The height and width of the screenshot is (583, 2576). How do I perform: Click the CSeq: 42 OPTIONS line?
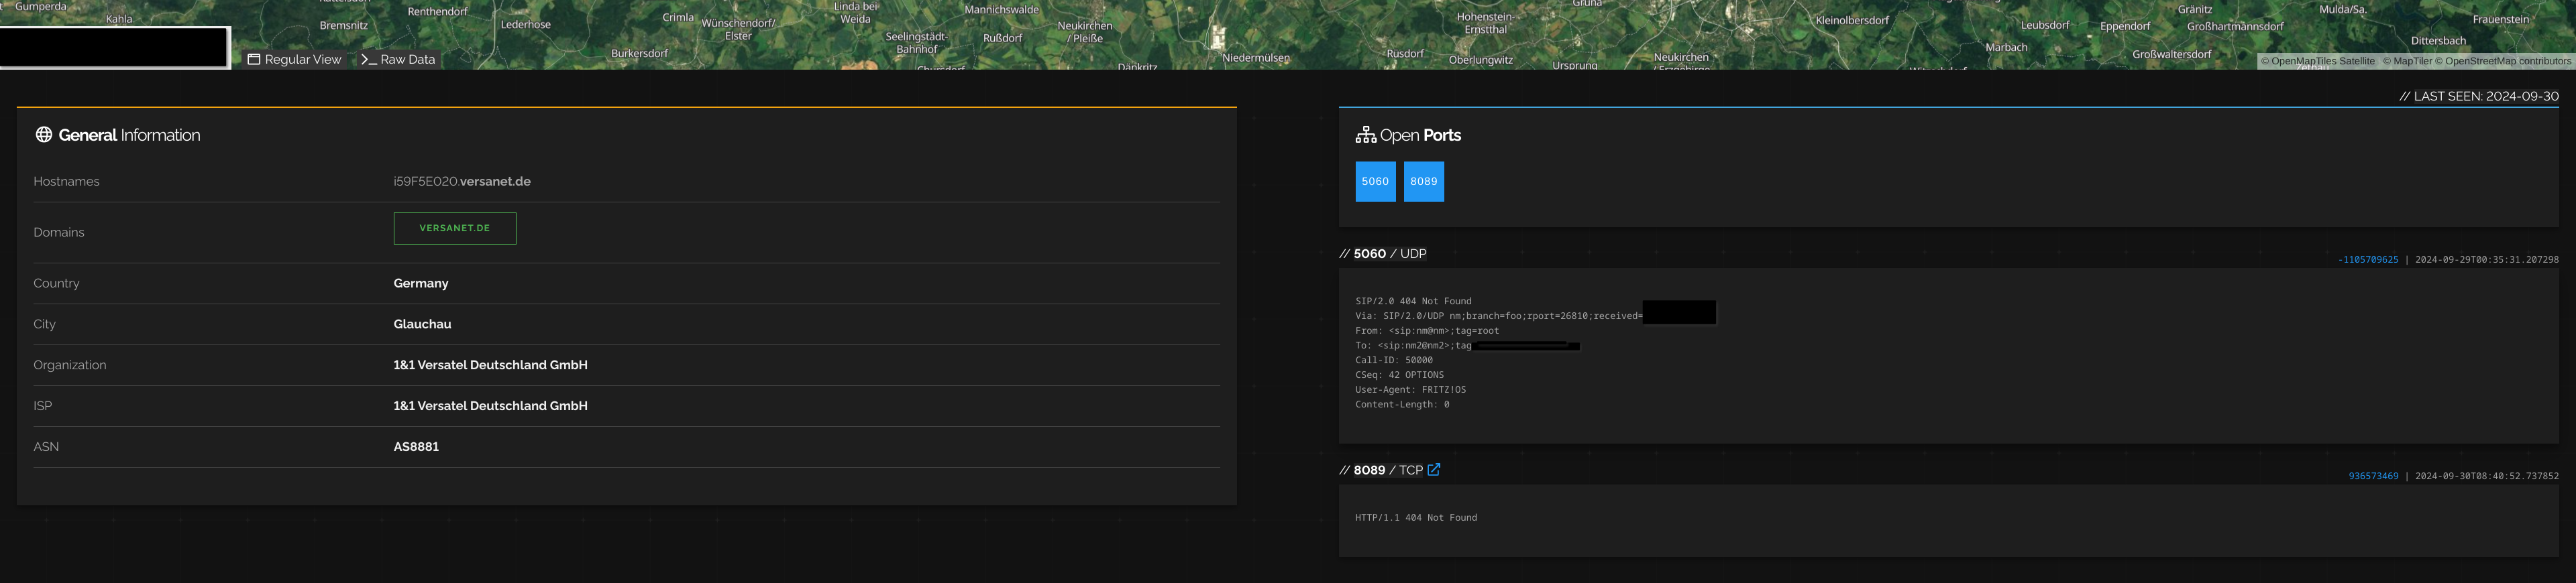1399,375
